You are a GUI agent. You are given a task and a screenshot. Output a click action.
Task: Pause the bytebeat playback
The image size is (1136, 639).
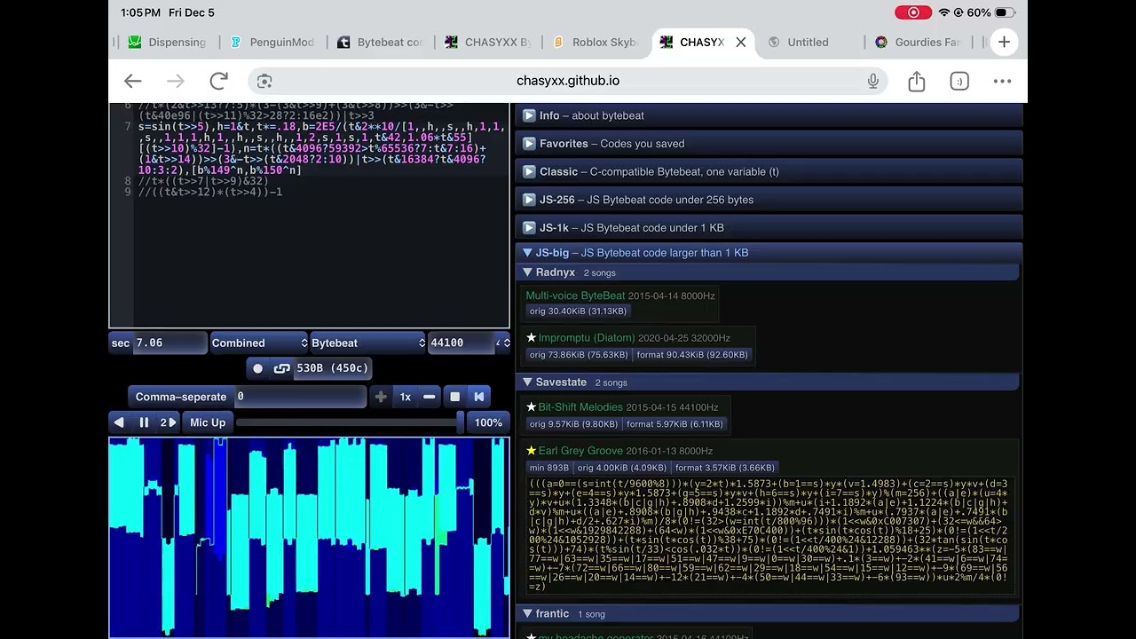(144, 422)
